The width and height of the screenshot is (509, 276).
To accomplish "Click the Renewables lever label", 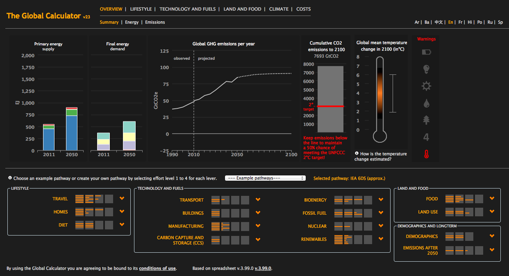I will pos(314,239).
